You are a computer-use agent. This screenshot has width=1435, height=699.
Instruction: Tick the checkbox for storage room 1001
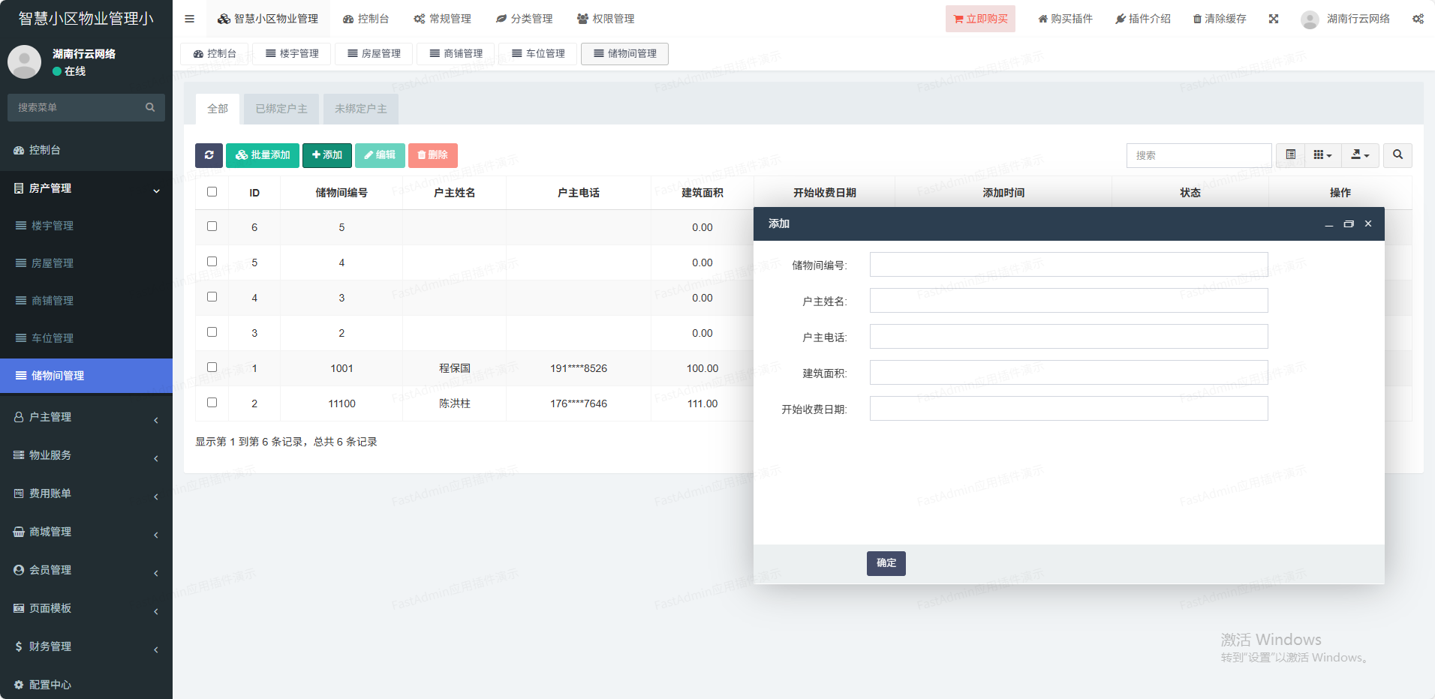[212, 367]
